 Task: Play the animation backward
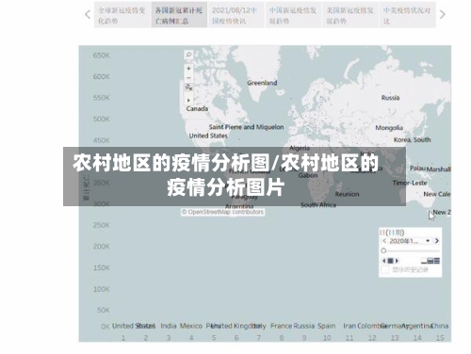(x=383, y=261)
